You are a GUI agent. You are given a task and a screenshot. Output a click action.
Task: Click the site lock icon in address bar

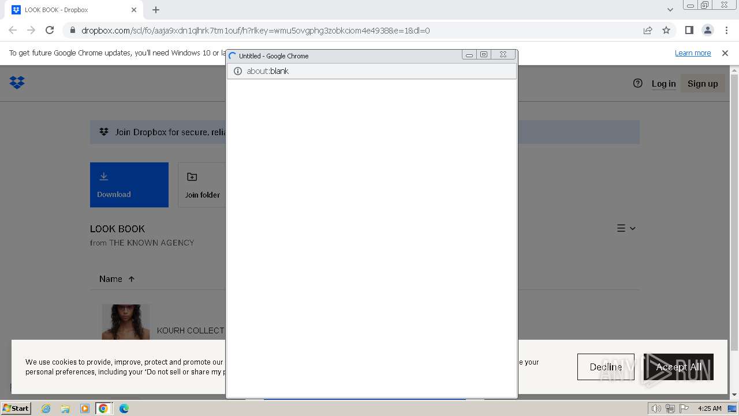coord(73,31)
